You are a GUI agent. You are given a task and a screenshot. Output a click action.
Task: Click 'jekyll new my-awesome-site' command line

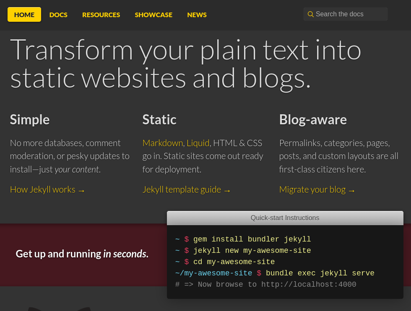(x=243, y=251)
